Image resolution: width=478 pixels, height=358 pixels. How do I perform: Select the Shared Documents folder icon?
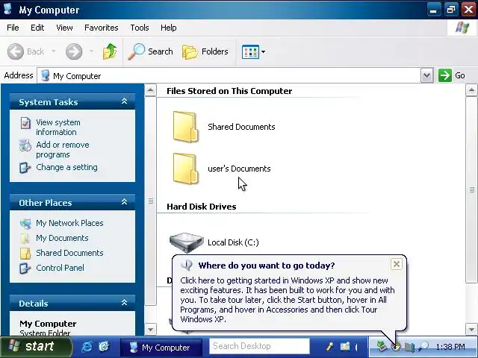[x=185, y=127]
